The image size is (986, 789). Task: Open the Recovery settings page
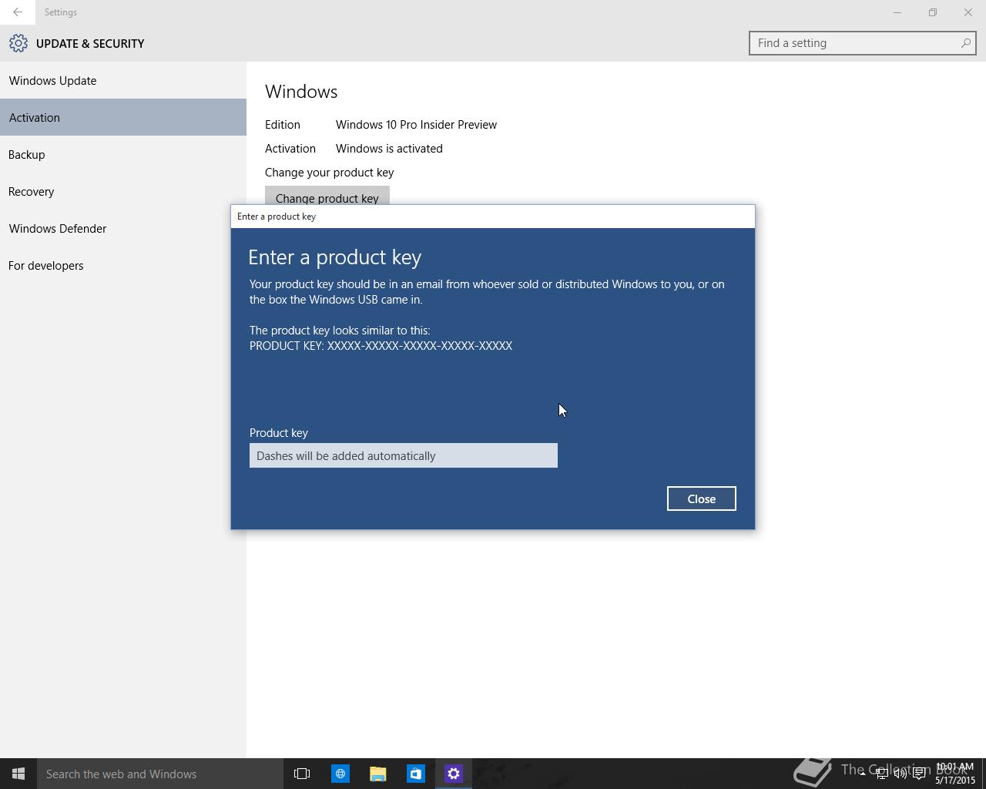pyautogui.click(x=123, y=191)
